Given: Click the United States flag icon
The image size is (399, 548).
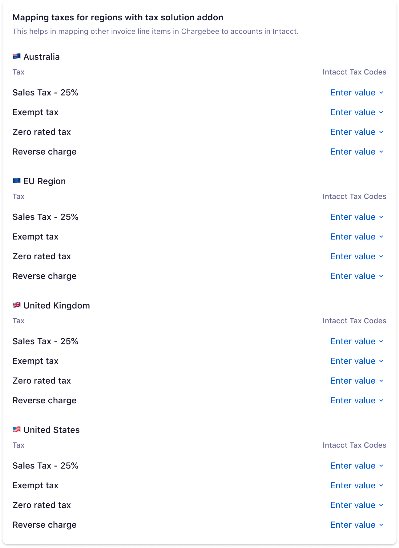Looking at the screenshot, I should pyautogui.click(x=17, y=429).
